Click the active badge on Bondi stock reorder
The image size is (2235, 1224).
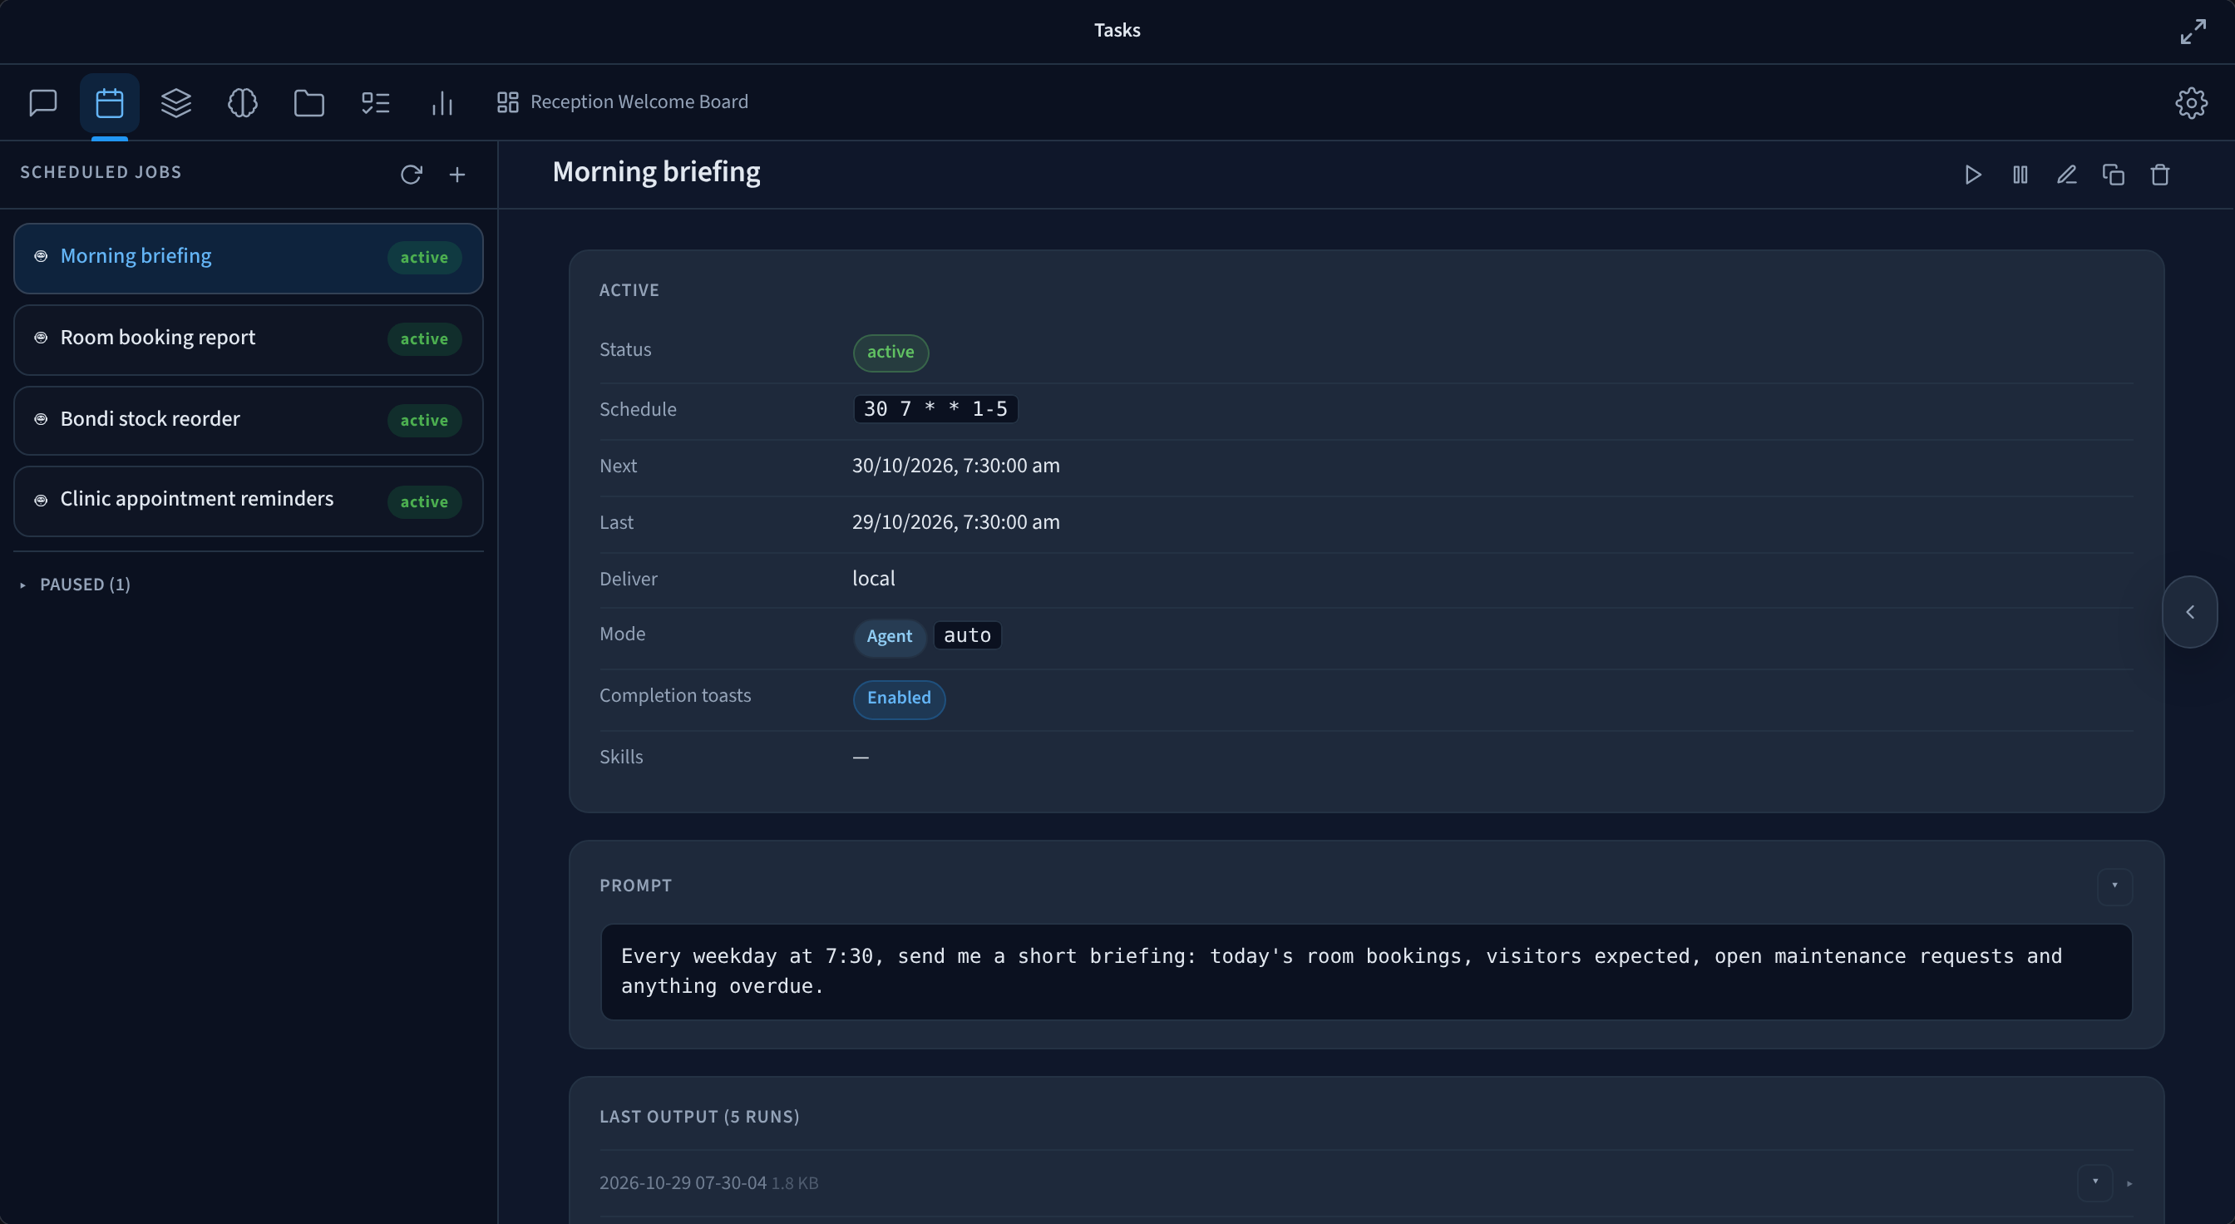[424, 421]
